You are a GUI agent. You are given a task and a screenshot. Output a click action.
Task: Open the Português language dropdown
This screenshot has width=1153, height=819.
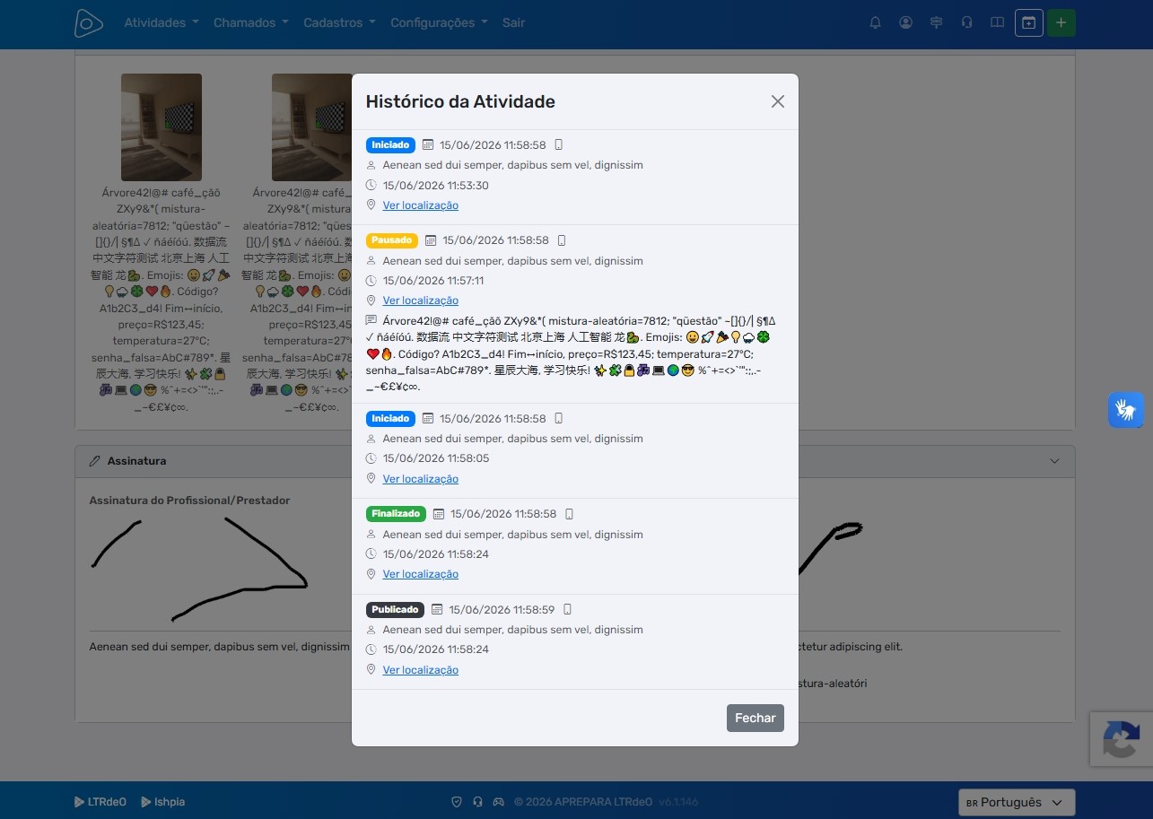click(x=1017, y=802)
